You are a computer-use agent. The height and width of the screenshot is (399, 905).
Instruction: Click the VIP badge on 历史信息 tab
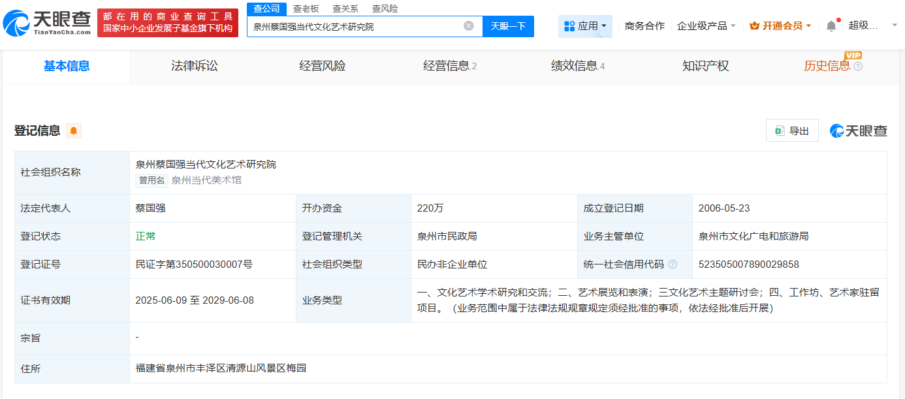click(x=853, y=56)
